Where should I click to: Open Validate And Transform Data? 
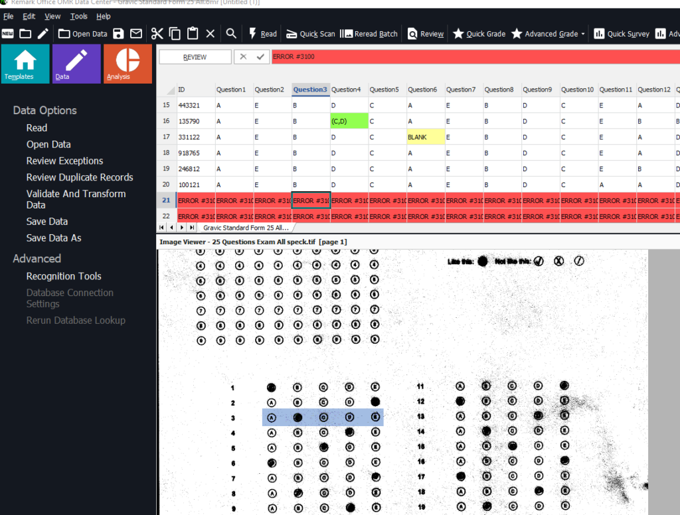76,199
